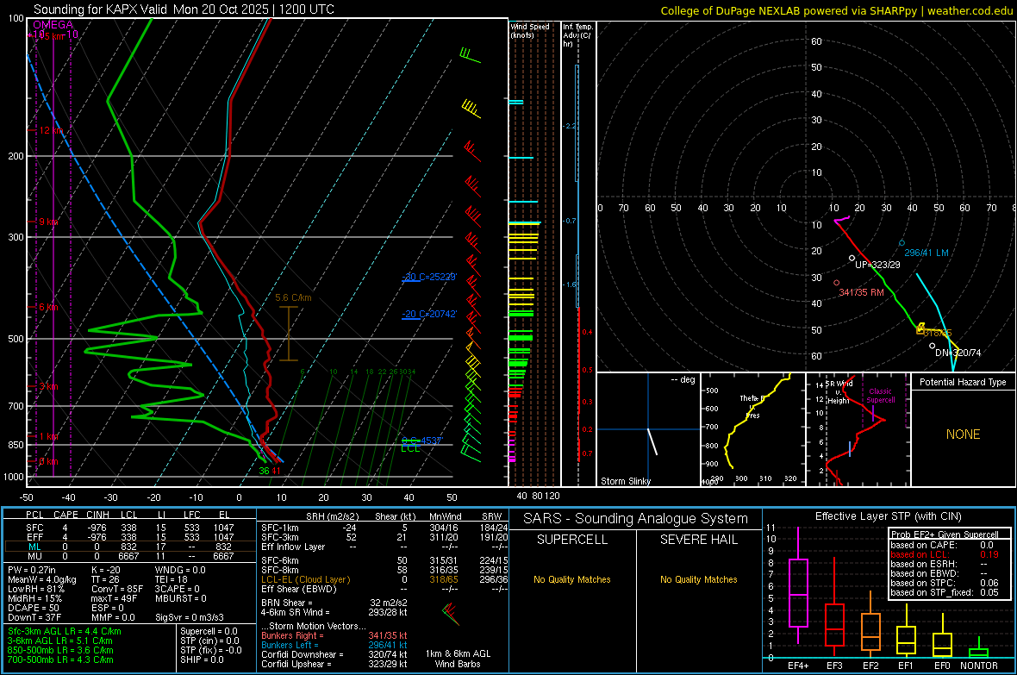The image size is (1017, 675).
Task: Click the Bunkers Left mover circle on hodograph
Action: pos(902,243)
